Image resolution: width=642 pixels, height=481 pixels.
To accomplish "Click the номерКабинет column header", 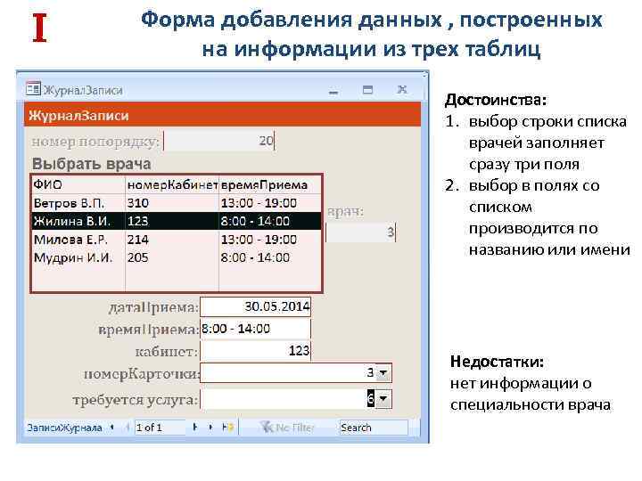I will [172, 185].
